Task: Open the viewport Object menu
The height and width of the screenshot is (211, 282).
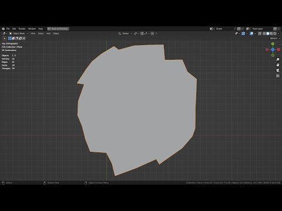Action: click(x=56, y=33)
